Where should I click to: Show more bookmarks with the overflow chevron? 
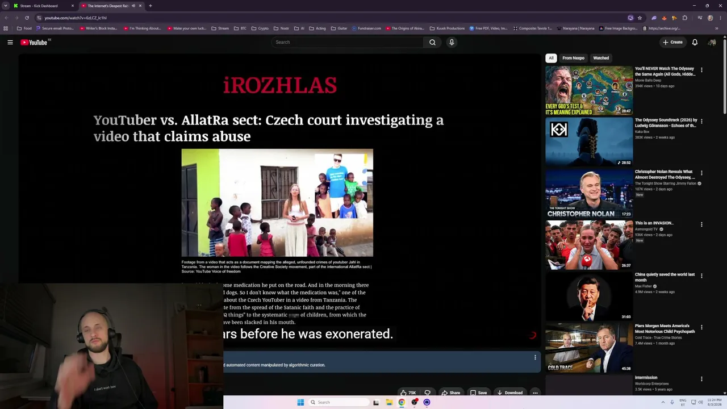[x=717, y=28]
